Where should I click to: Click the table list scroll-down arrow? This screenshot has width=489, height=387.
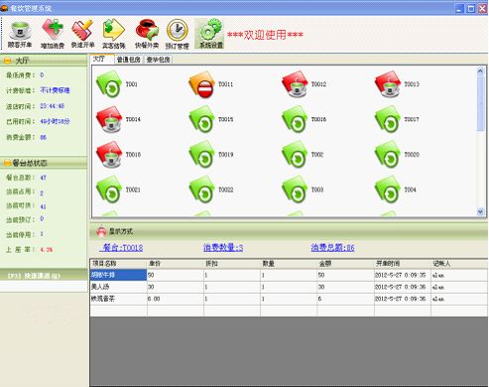coord(480,211)
